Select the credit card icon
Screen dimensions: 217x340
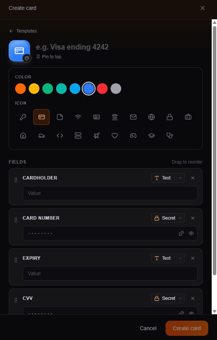(x=41, y=117)
